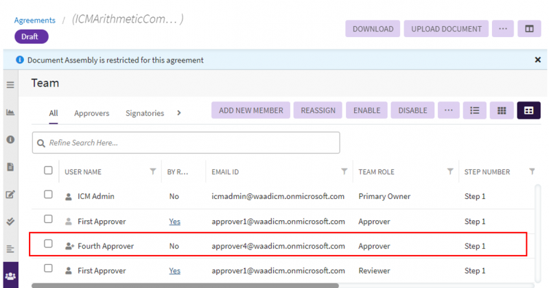
Task: Check the First Approver Approver row checkbox
Action: (48, 219)
